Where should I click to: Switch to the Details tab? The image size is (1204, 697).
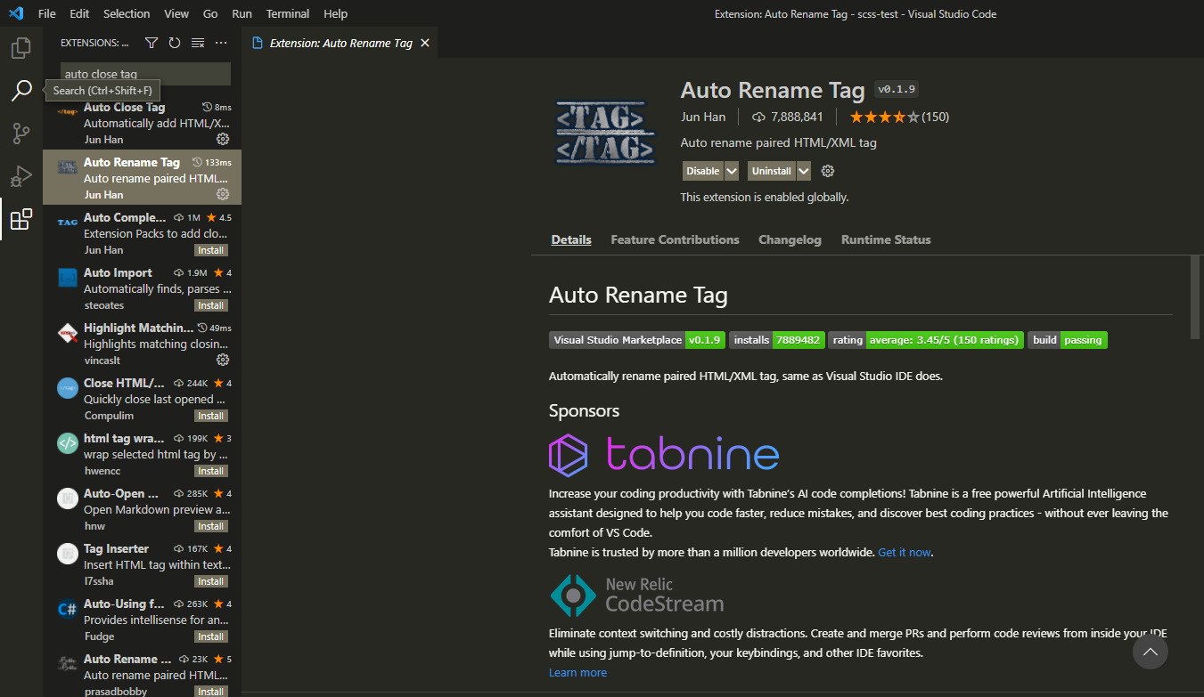(571, 239)
